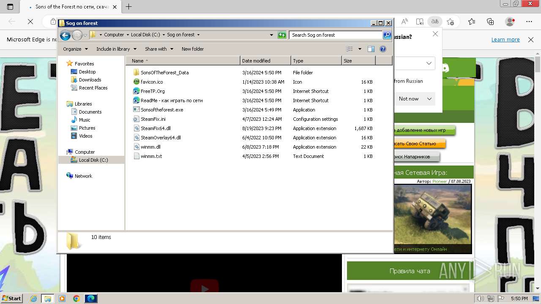Open a new tab in Edge
The image size is (541, 304).
(x=129, y=6)
